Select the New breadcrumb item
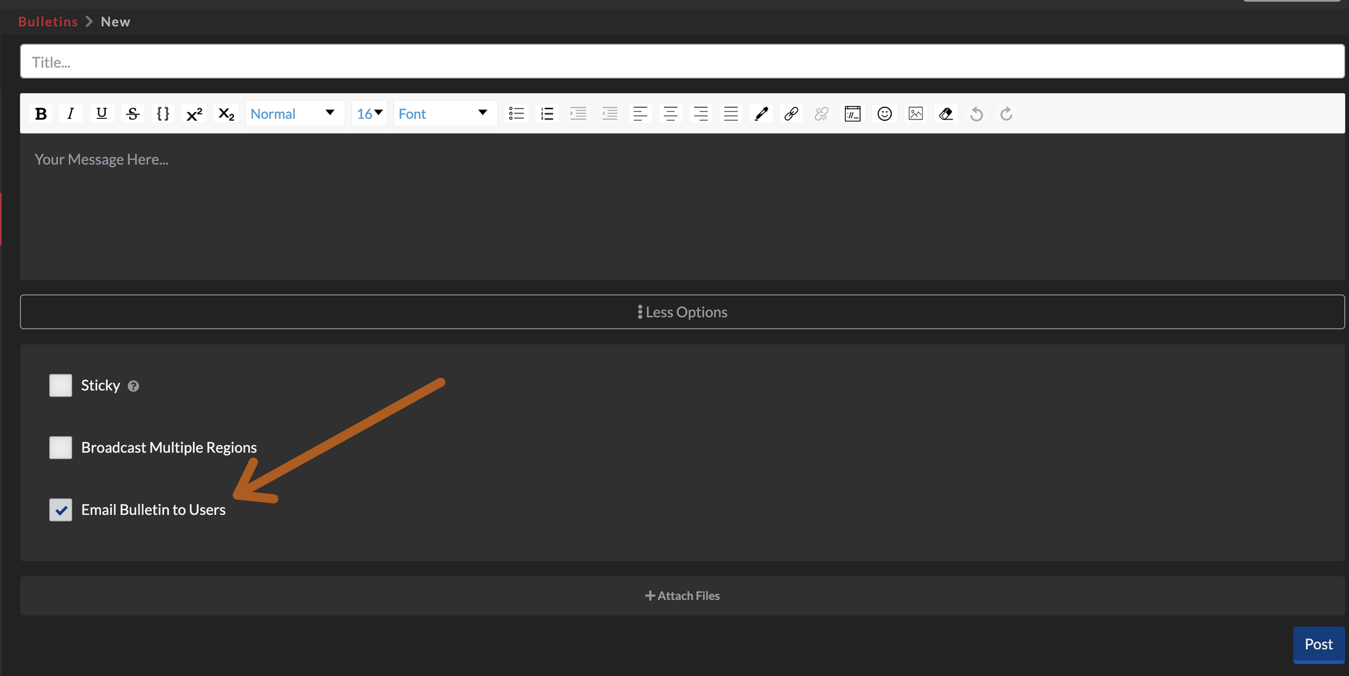This screenshot has height=676, width=1349. [x=115, y=21]
